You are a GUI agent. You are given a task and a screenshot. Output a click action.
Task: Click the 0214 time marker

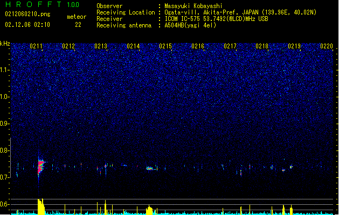coord(133,46)
